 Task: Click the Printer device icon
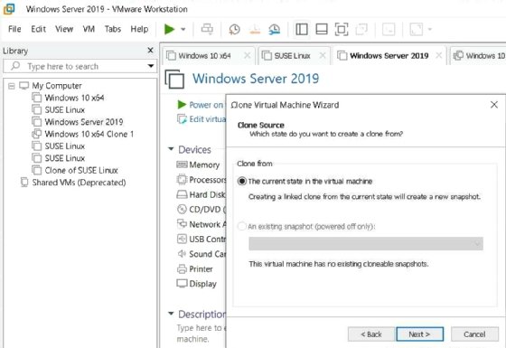coord(182,268)
